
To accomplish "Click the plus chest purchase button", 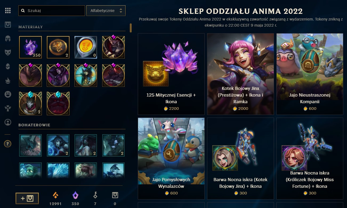I will (x=27, y=198).
